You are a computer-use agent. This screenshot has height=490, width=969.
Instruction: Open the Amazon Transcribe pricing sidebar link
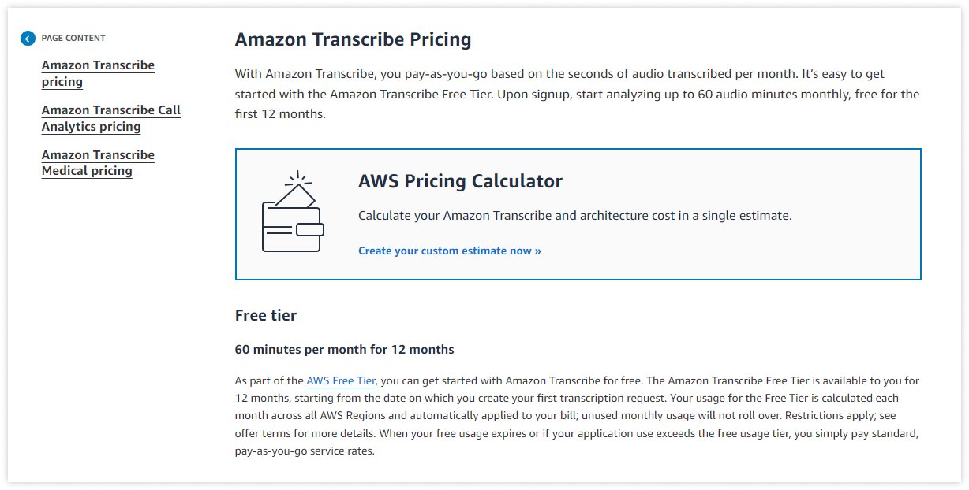tap(98, 73)
